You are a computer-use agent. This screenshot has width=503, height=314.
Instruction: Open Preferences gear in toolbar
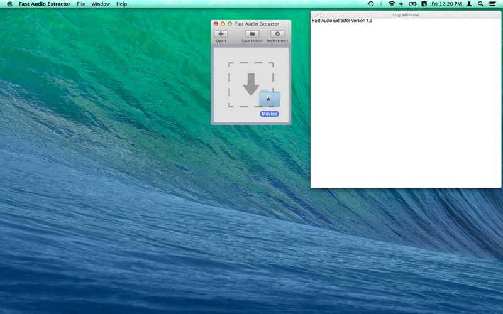coord(277,34)
